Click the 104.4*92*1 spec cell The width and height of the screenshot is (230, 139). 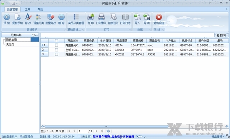(138, 45)
